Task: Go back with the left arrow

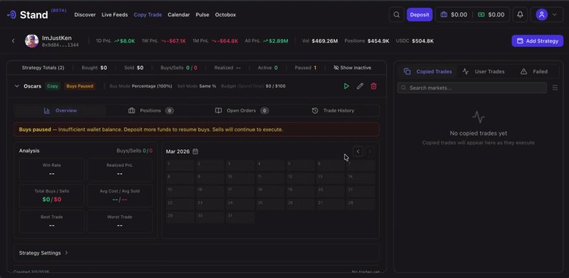Action: click(14, 41)
